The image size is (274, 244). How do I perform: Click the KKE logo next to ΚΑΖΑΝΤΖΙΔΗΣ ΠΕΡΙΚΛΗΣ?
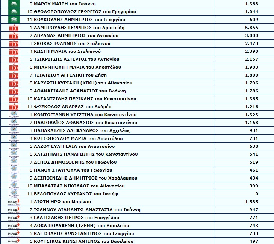click(x=14, y=99)
